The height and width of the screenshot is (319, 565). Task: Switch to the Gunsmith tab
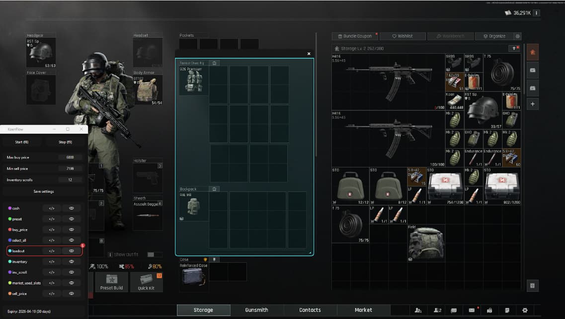click(256, 310)
